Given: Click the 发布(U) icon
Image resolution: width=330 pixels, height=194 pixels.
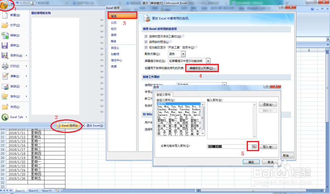Looking at the screenshot, I should (x=5, y=97).
